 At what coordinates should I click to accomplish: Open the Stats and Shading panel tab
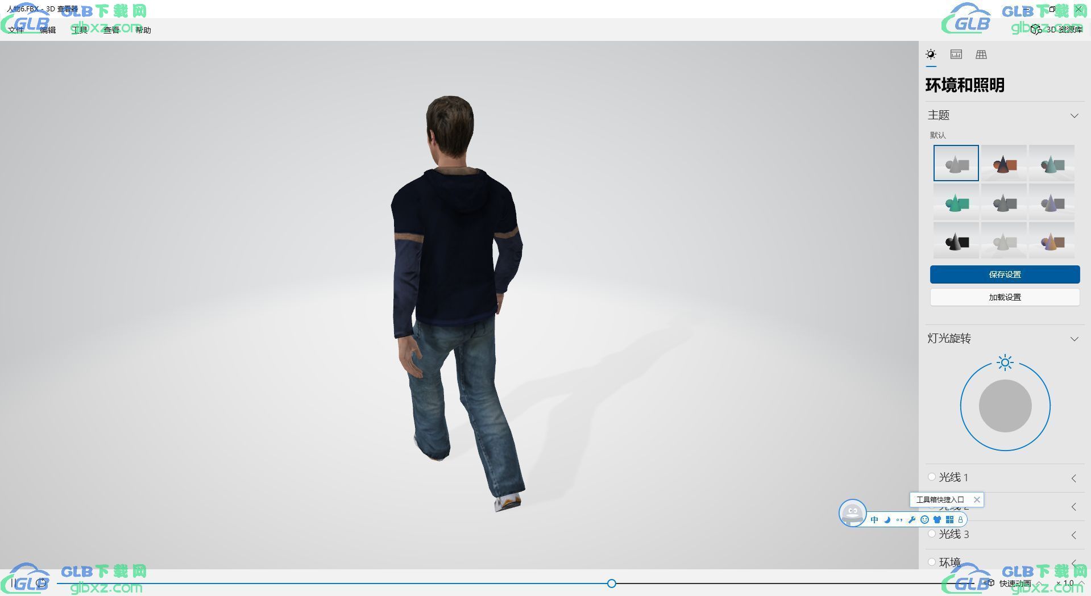[956, 55]
